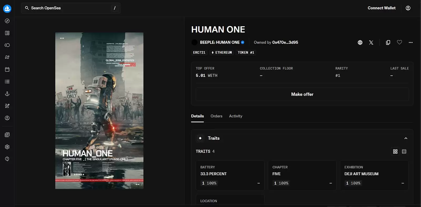Image resolution: width=421 pixels, height=207 pixels.
Task: Favorite the NFT with heart icon
Action: 399,42
